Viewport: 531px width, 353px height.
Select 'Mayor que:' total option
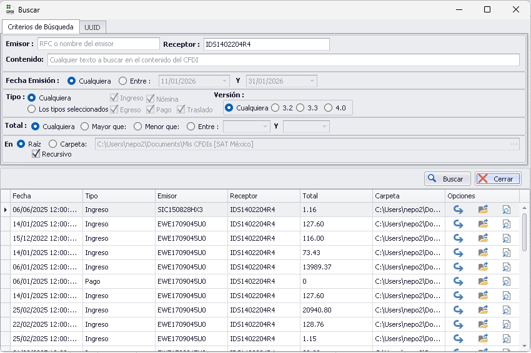click(84, 127)
